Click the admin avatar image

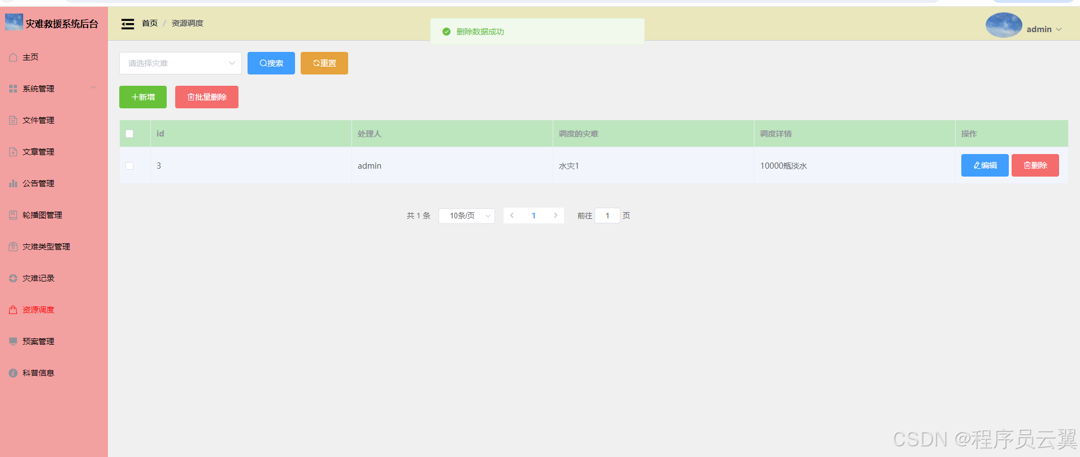(x=1004, y=25)
